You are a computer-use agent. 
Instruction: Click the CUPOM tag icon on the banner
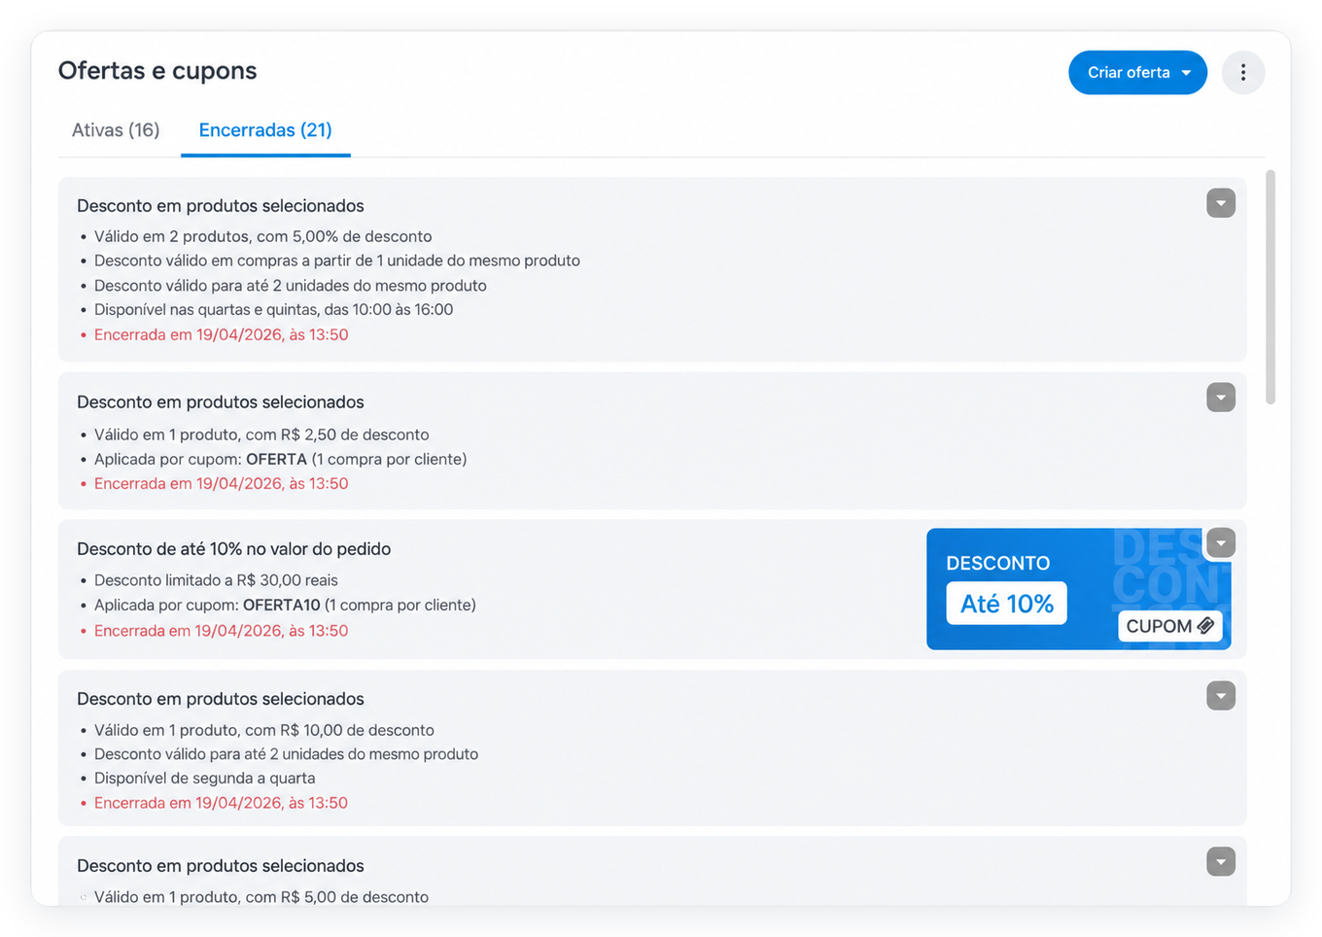tap(1205, 626)
